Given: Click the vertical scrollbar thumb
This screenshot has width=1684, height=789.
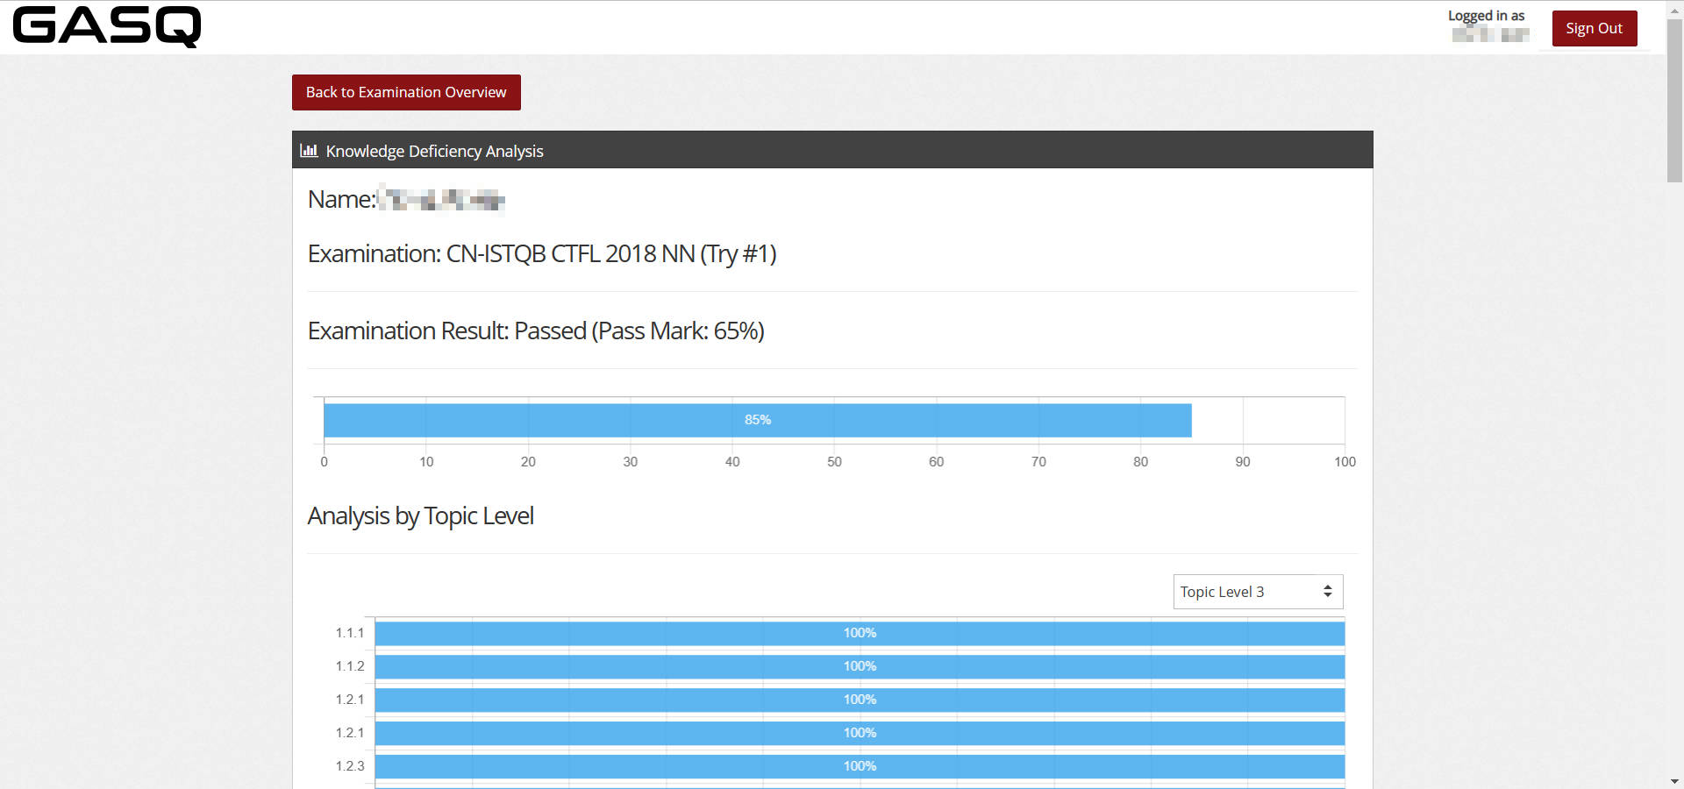Looking at the screenshot, I should click(1674, 99).
